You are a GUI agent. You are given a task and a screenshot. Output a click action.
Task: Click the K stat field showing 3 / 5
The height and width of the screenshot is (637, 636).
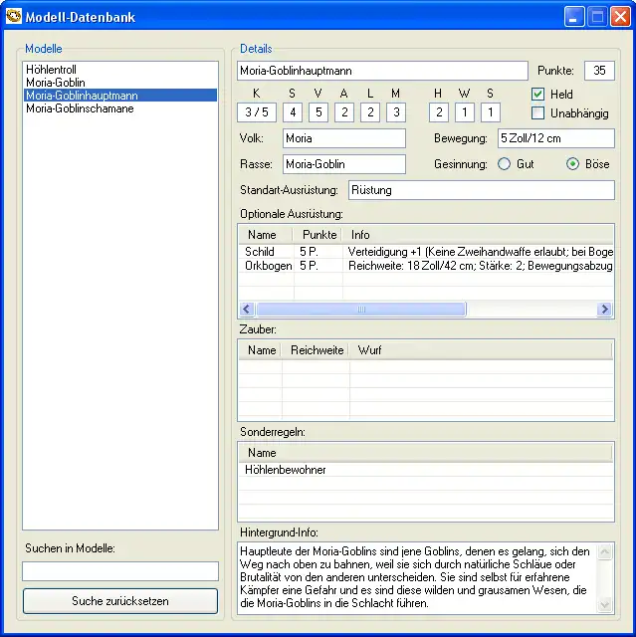257,112
